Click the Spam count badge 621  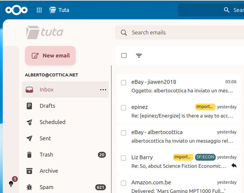pos(100,187)
